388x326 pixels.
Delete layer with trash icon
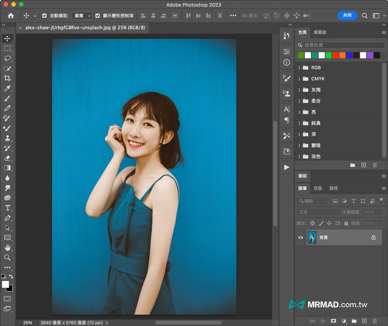(375, 321)
